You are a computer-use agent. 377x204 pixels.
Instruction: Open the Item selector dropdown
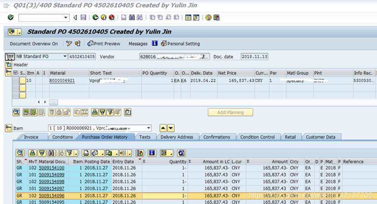pyautogui.click(x=149, y=128)
